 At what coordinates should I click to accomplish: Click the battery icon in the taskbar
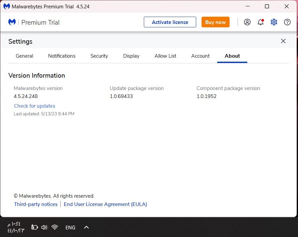pyautogui.click(x=35, y=227)
